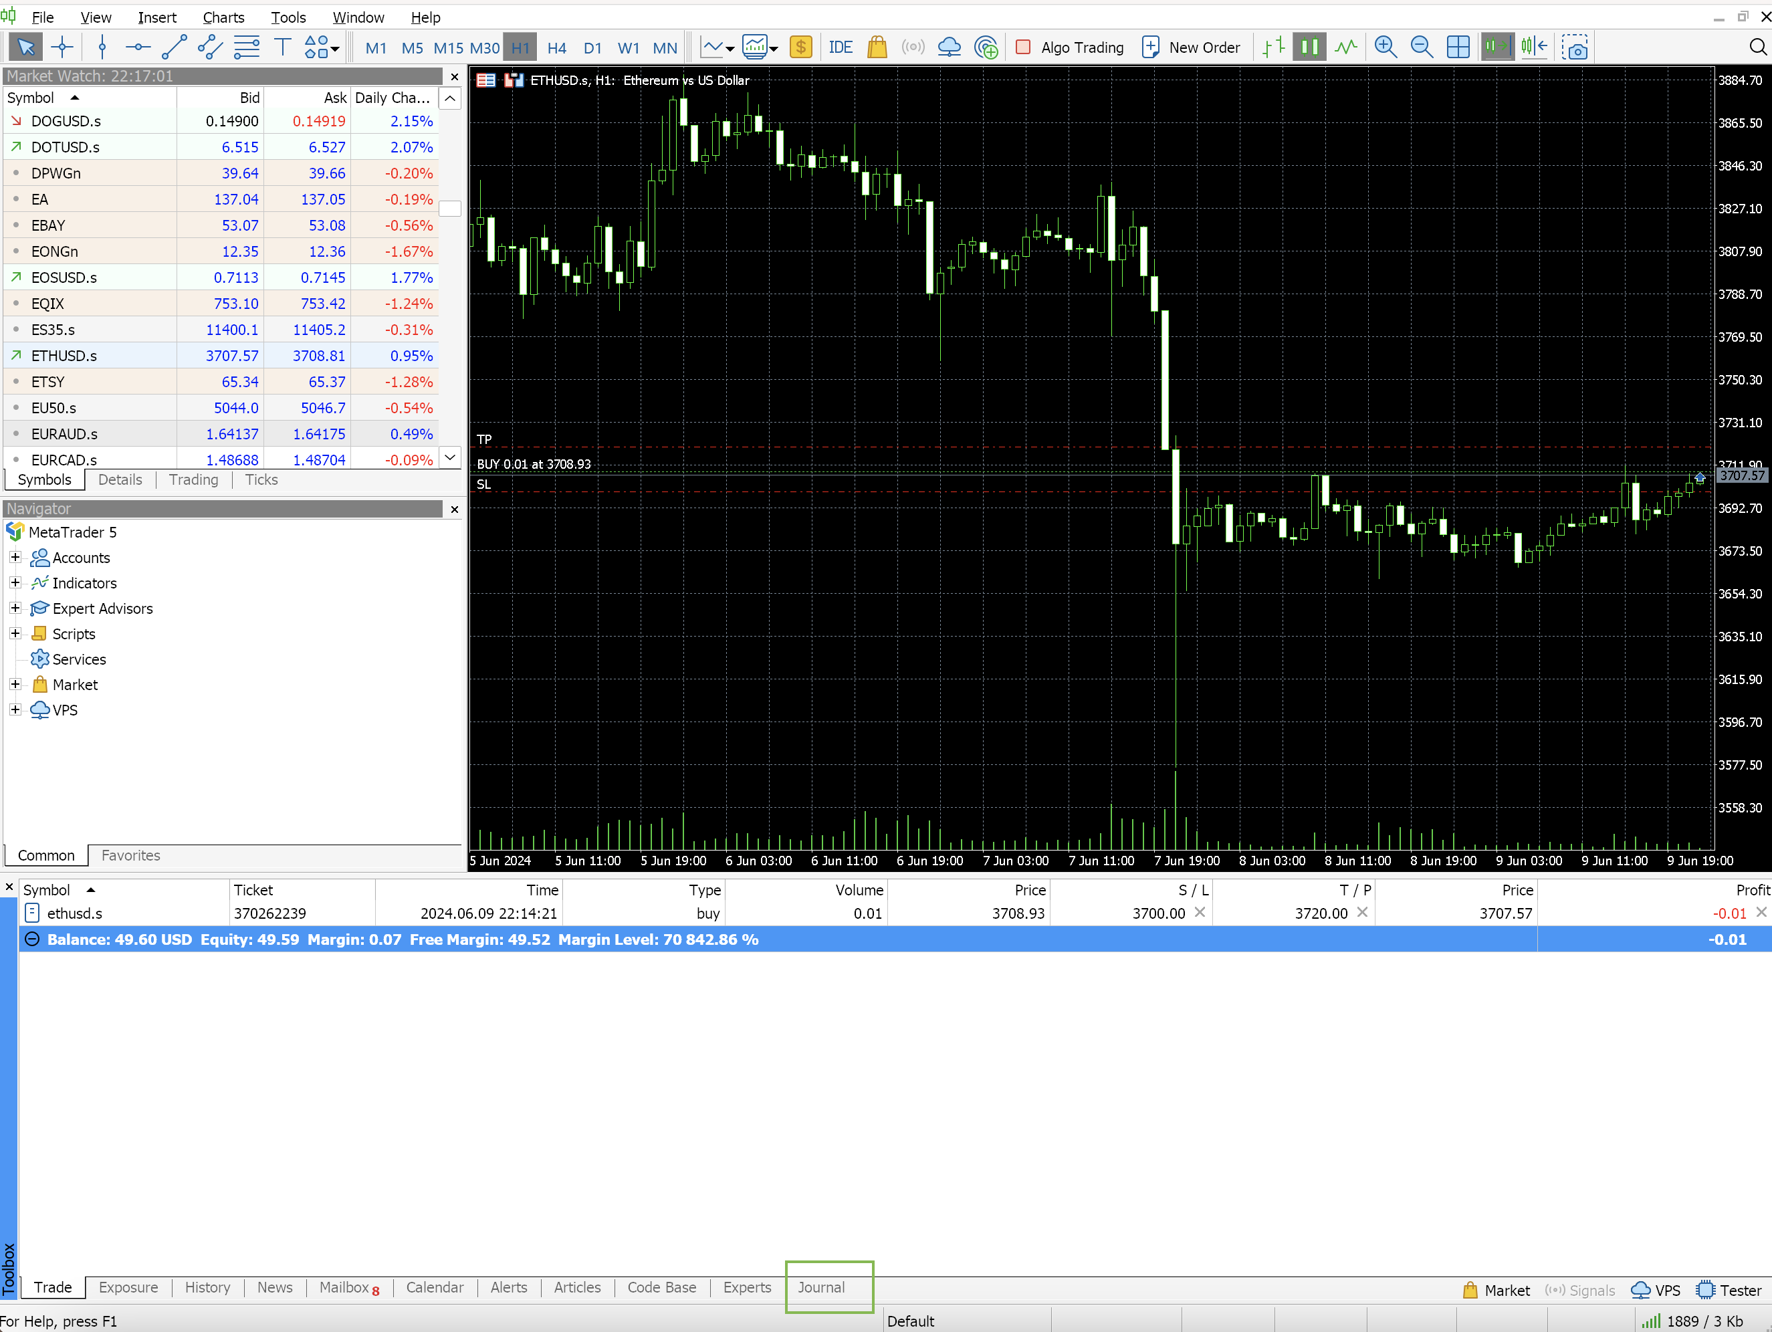Open VPS cloud hosting

pos(950,47)
